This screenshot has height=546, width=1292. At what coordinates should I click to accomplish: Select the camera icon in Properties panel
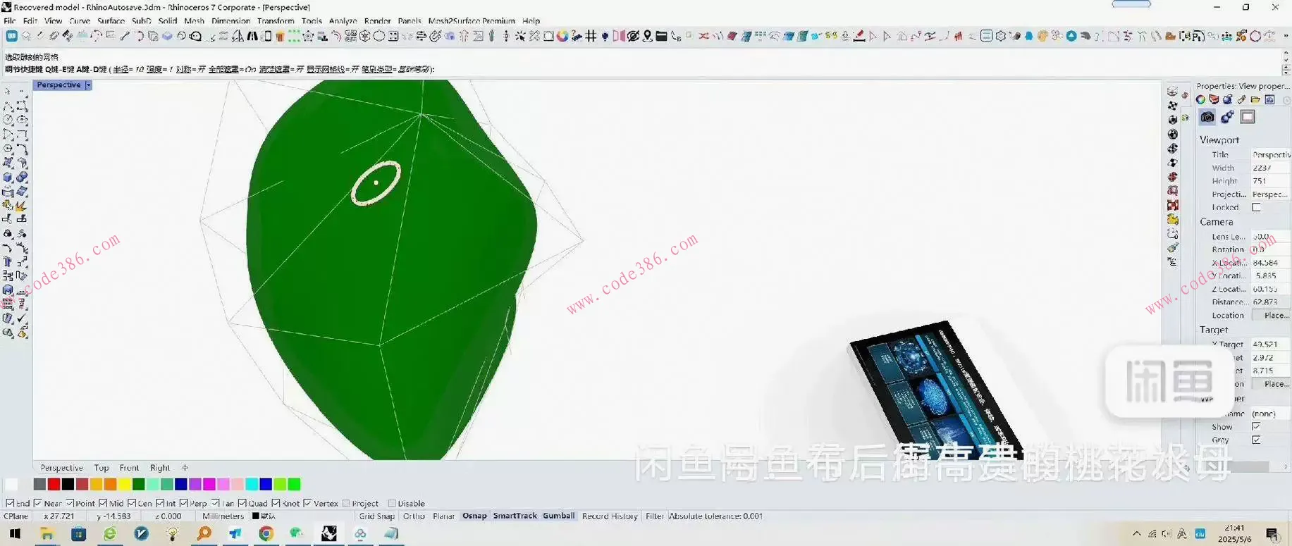point(1207,117)
